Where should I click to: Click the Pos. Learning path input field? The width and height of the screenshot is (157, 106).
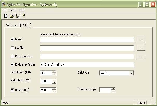click(87, 56)
